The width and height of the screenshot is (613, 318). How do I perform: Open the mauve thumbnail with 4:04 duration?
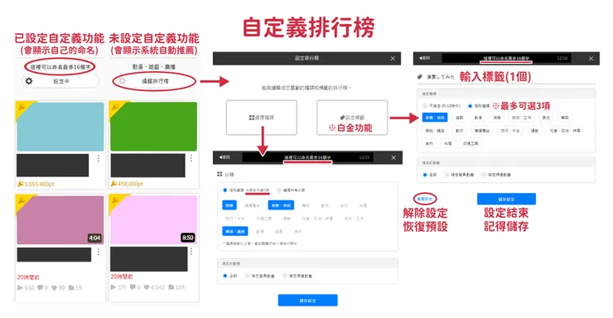pos(60,220)
